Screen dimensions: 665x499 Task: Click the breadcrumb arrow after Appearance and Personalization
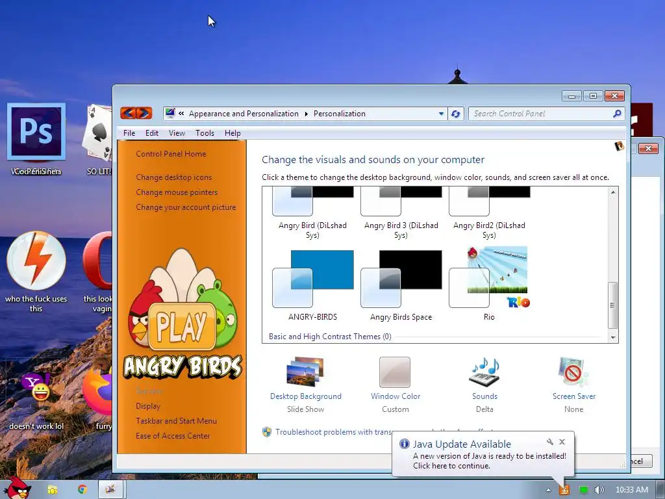tap(307, 114)
